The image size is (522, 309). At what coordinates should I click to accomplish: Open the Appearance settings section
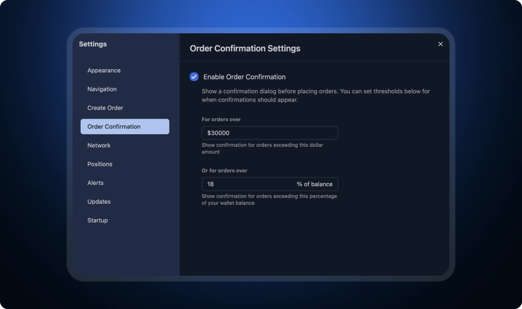(x=104, y=70)
